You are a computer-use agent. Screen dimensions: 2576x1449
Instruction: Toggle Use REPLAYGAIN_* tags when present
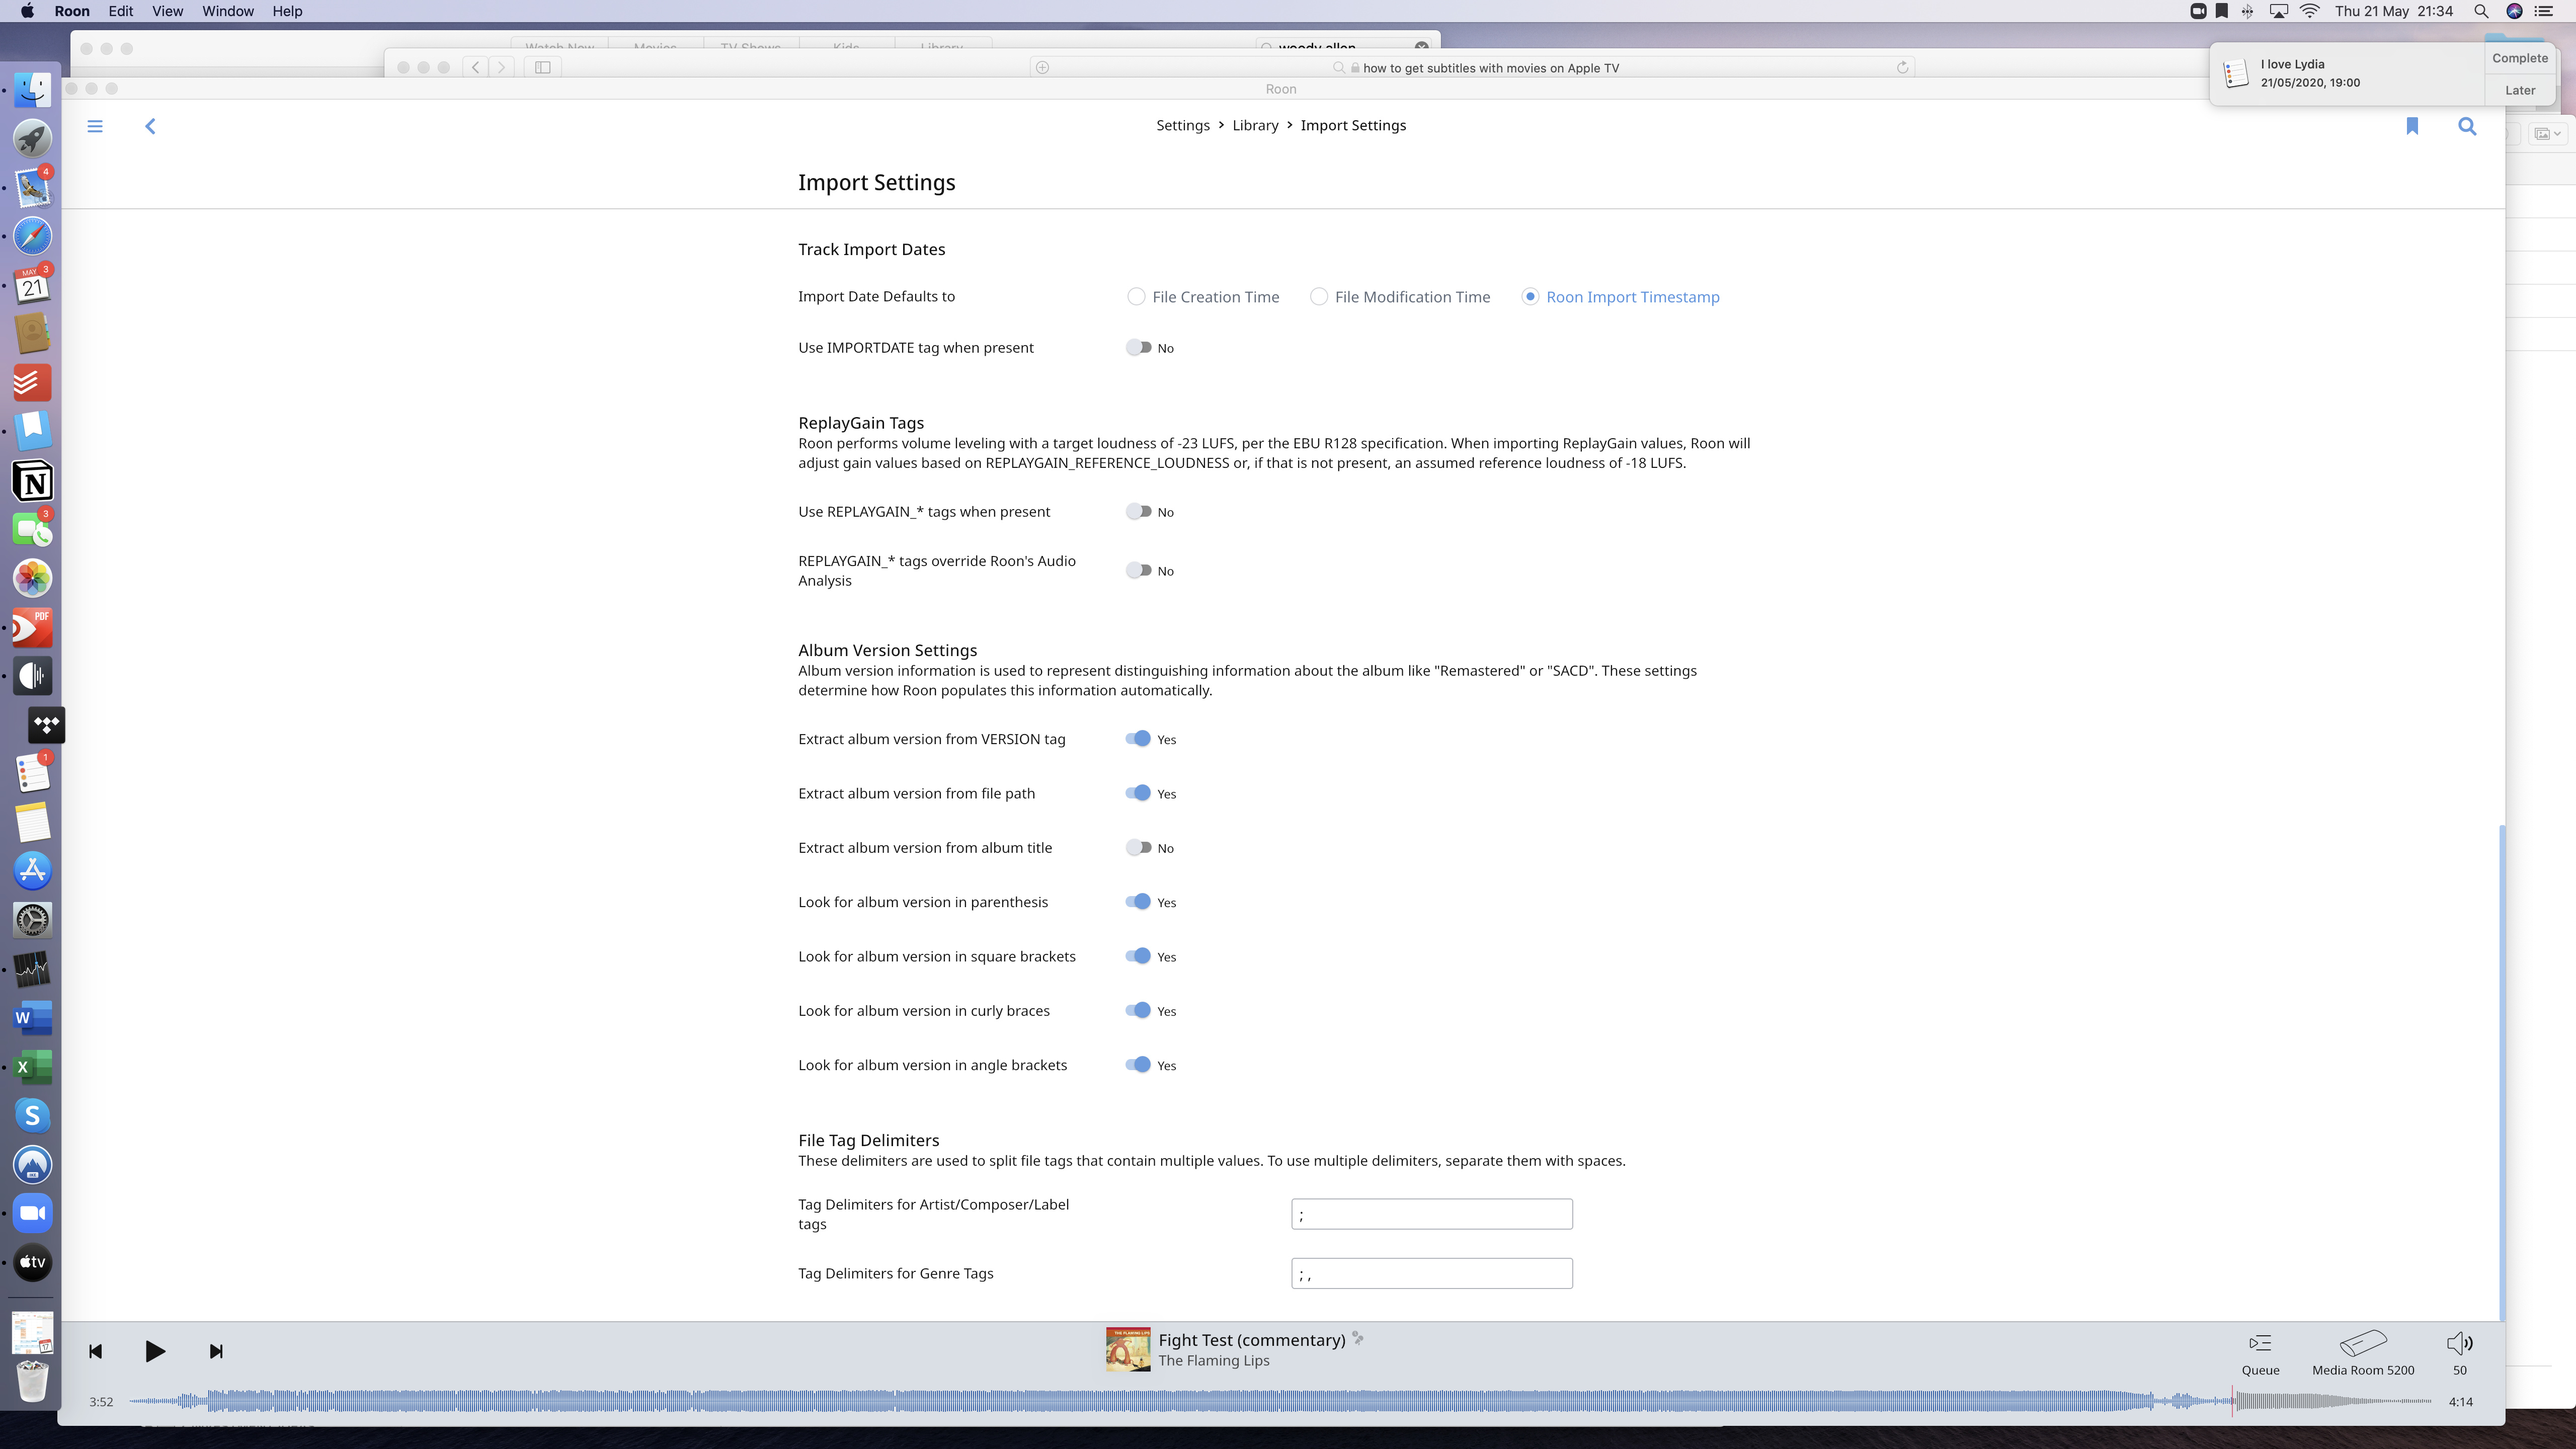coord(1138,511)
